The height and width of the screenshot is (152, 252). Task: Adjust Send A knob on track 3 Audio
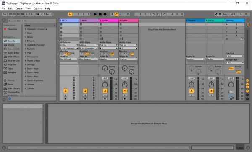pos(105,68)
